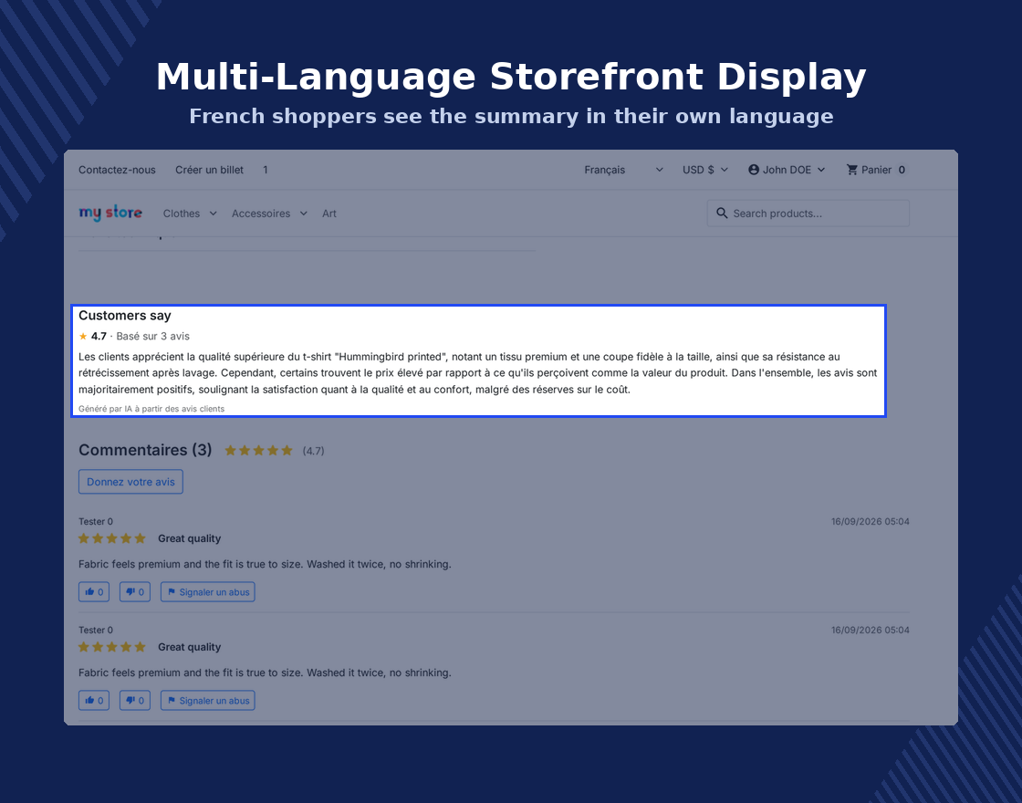This screenshot has width=1022, height=803.
Task: Open the Contactez-nous link
Action: point(118,170)
